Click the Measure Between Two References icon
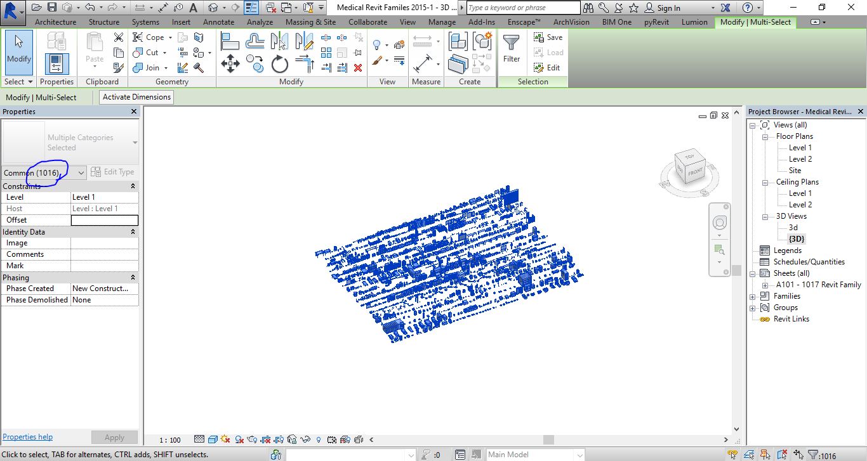Image resolution: width=867 pixels, height=461 pixels. pyautogui.click(x=423, y=42)
